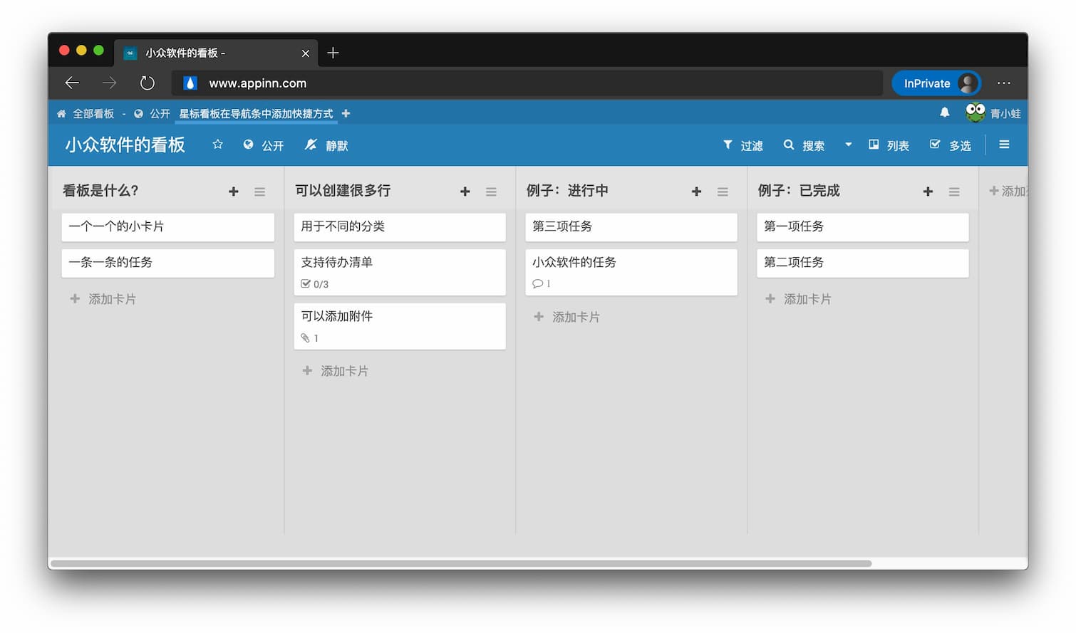Open the board sidebar hamburger menu

pyautogui.click(x=1004, y=145)
